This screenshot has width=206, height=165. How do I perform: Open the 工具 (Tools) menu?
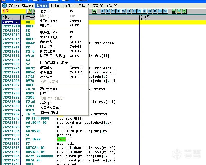[x=84, y=6]
